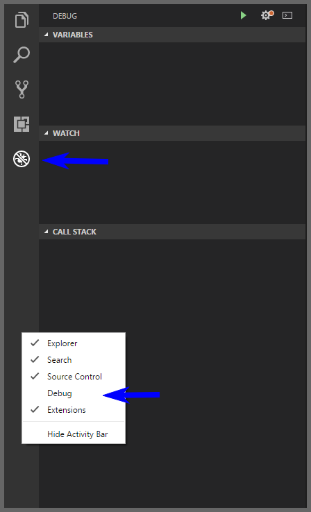Open the Explorer view icon
The image size is (311, 512).
point(22,19)
